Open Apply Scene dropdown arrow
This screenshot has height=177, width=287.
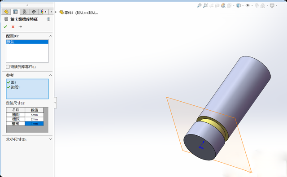[267, 6]
